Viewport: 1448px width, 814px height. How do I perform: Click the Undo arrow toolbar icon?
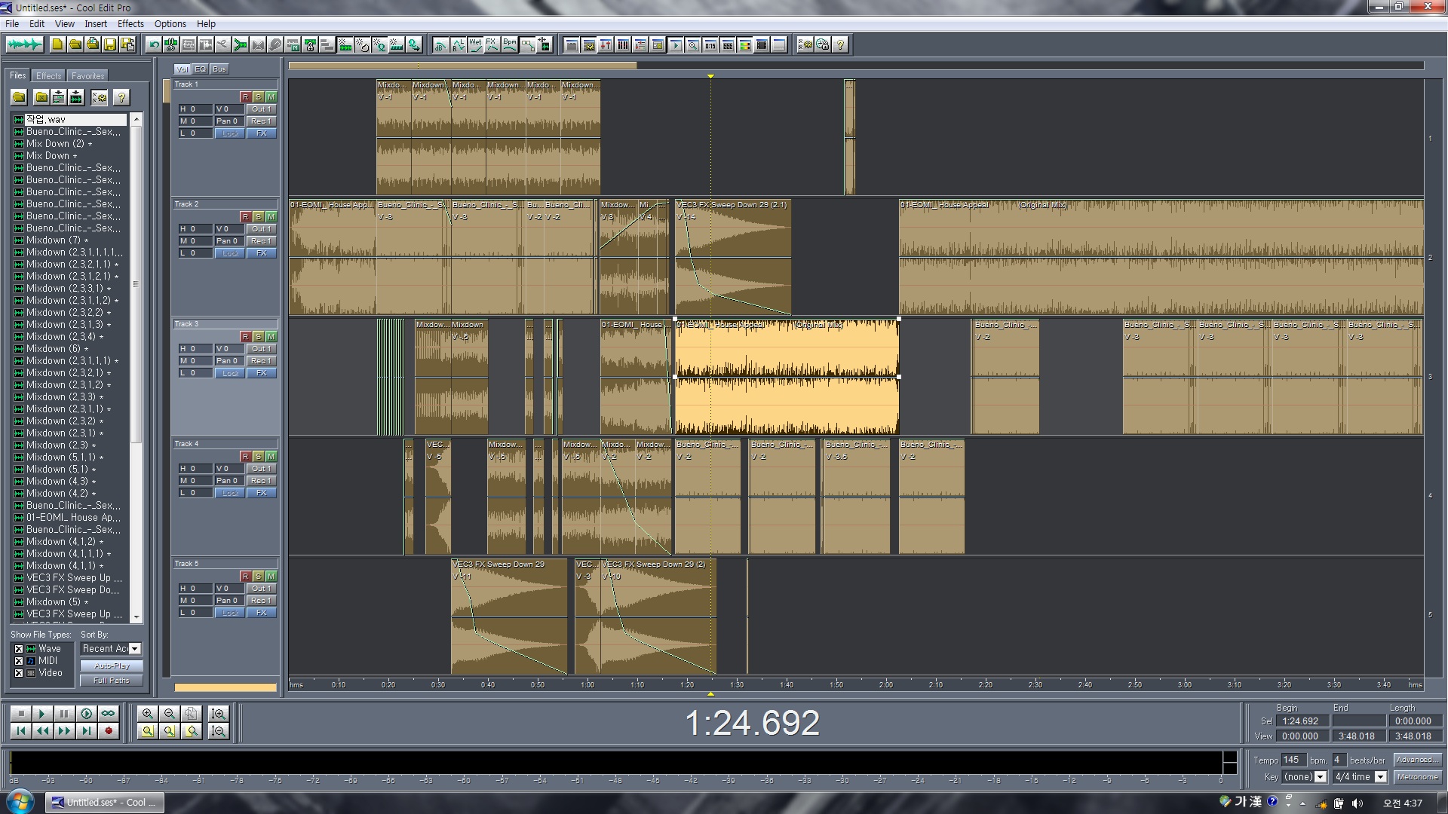point(154,44)
